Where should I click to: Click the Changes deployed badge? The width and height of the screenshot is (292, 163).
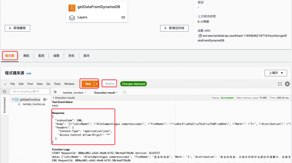(x=133, y=84)
